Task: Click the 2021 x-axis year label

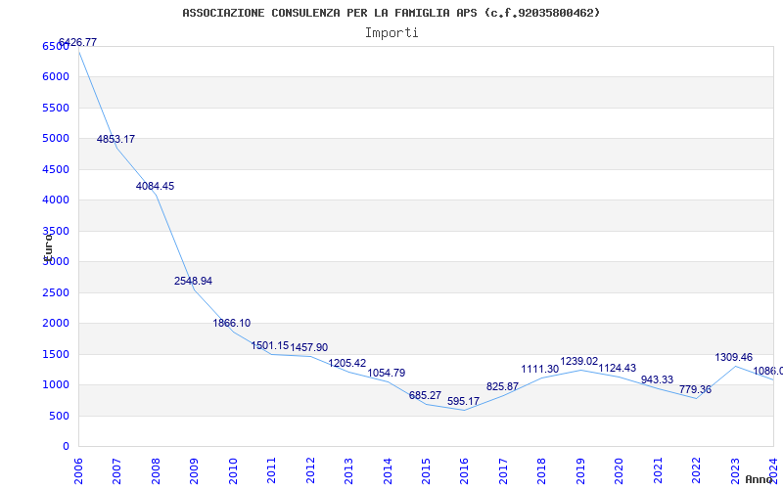Action: pos(658,470)
